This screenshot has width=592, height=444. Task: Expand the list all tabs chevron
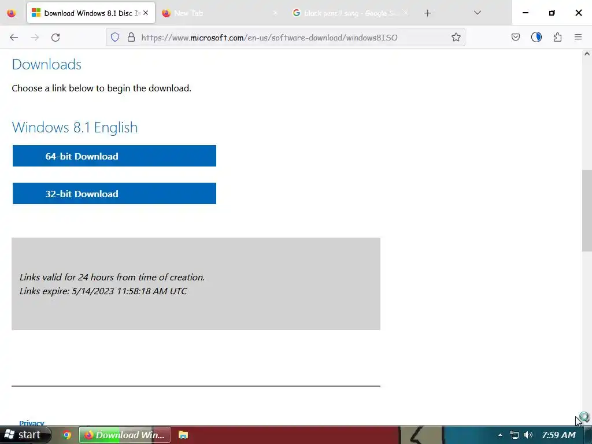[477, 13]
